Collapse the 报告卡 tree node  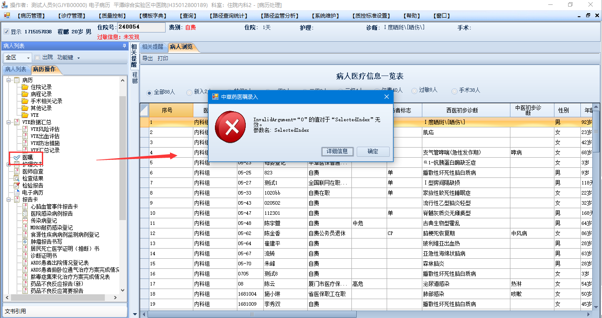point(8,199)
